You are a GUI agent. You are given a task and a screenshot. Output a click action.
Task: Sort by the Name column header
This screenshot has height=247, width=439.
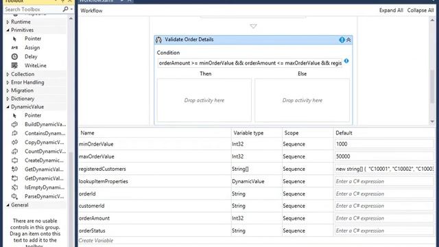(87, 132)
